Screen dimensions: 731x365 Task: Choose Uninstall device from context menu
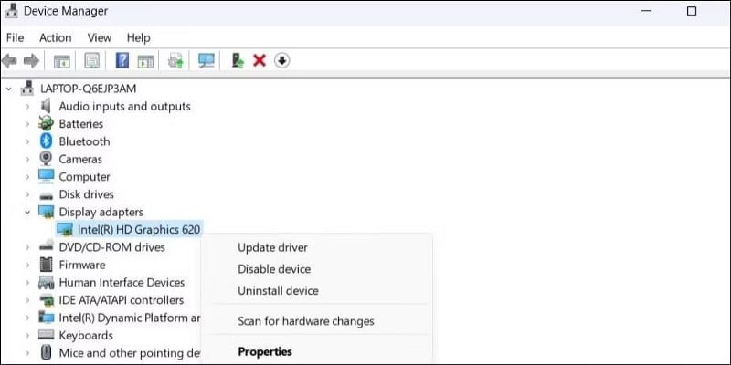279,291
